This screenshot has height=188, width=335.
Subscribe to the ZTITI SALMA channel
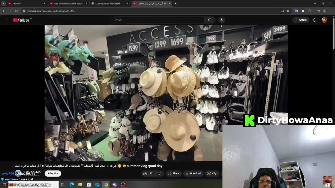(x=53, y=173)
